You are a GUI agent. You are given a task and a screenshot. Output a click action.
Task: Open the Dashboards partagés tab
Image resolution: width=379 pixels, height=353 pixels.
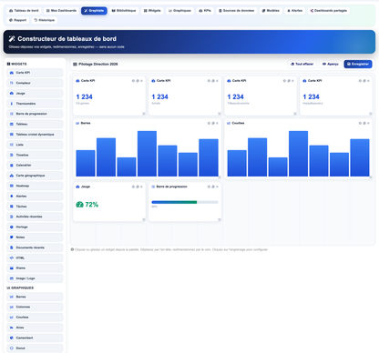329,11
